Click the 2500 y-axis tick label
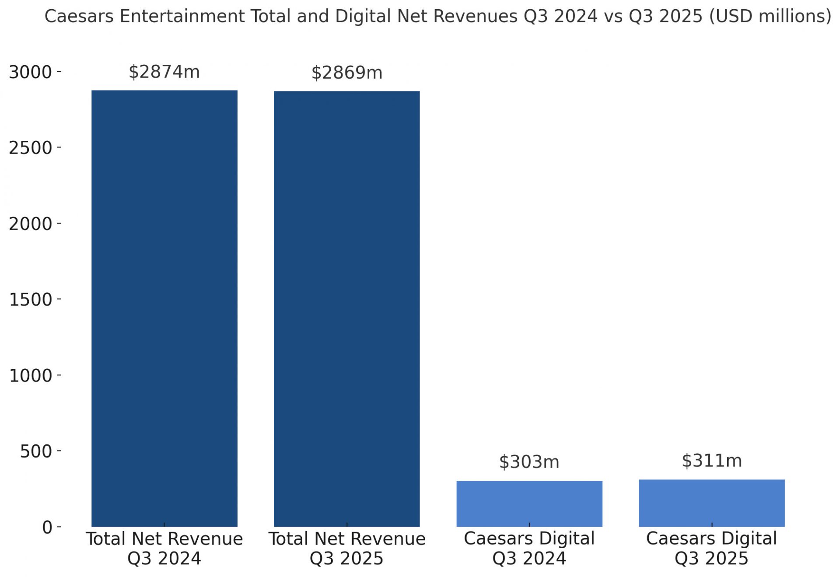The width and height of the screenshot is (840, 577). [30, 148]
